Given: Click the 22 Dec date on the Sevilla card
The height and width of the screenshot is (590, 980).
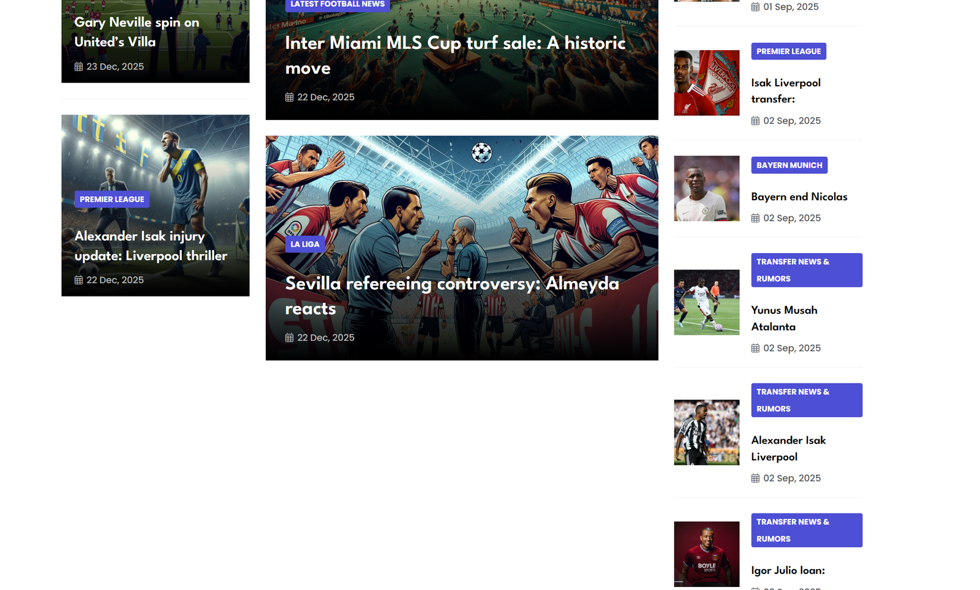Looking at the screenshot, I should pyautogui.click(x=326, y=338).
